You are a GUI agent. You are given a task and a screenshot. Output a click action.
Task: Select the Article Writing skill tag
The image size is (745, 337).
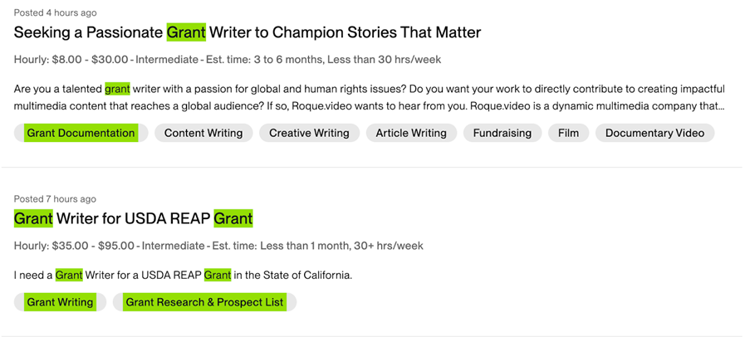411,133
